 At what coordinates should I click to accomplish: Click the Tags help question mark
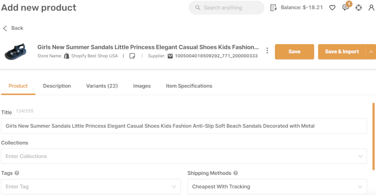(17, 173)
